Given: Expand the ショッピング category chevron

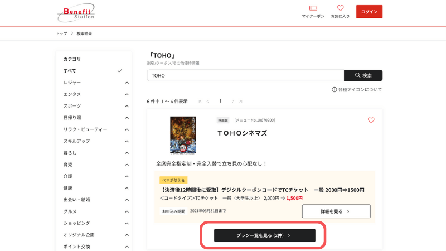Looking at the screenshot, I should pyautogui.click(x=127, y=223).
